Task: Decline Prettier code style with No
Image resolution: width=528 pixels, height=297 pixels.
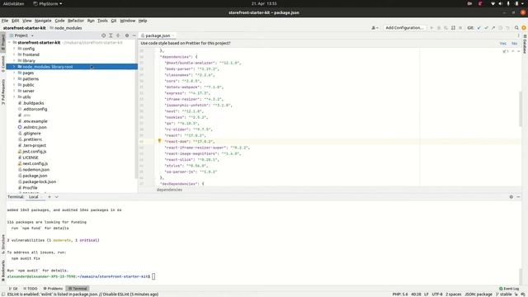Action: tap(514, 44)
